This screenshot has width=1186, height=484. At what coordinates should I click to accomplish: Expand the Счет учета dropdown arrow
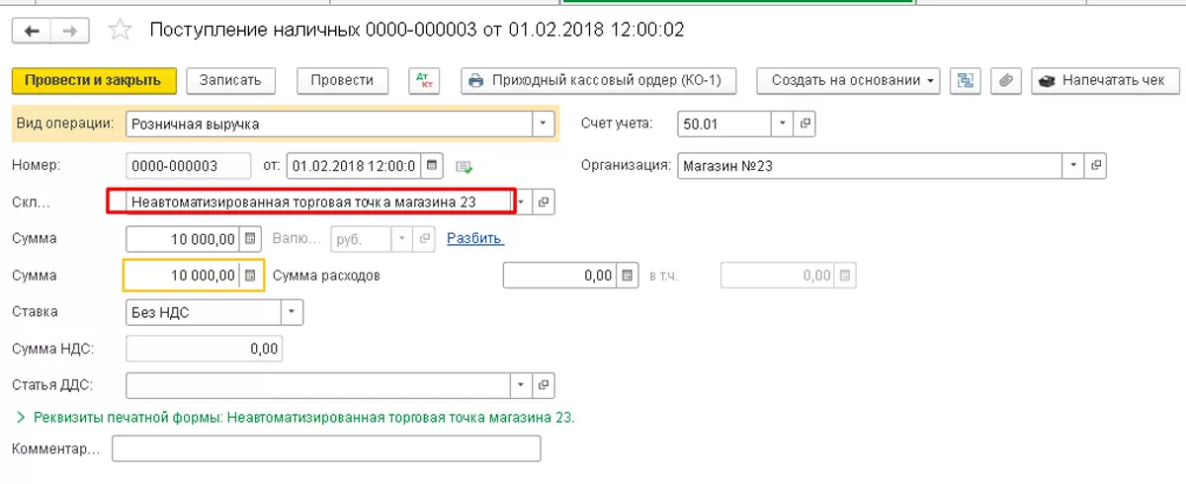[x=782, y=124]
